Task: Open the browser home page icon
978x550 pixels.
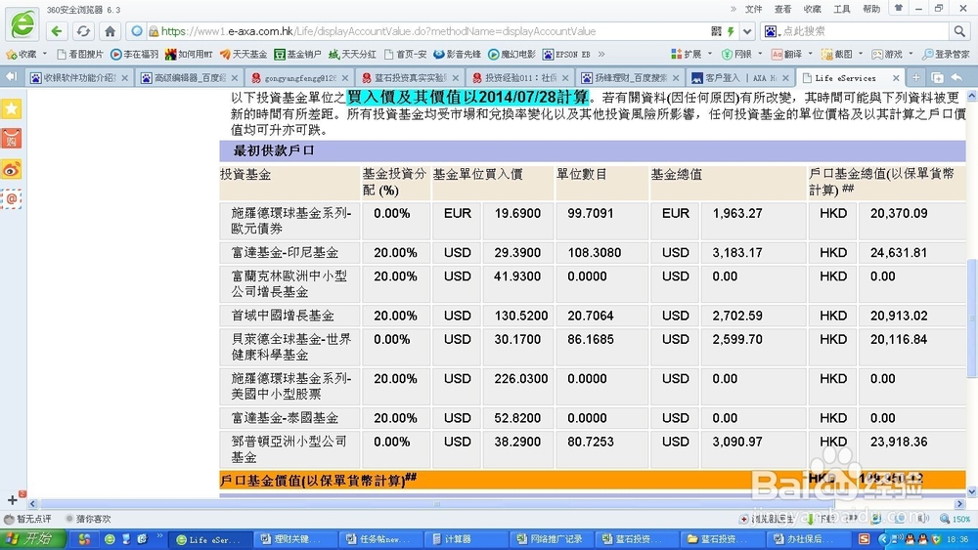Action: click(x=110, y=31)
